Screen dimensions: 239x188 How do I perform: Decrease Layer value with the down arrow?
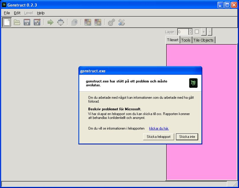pos(190,33)
